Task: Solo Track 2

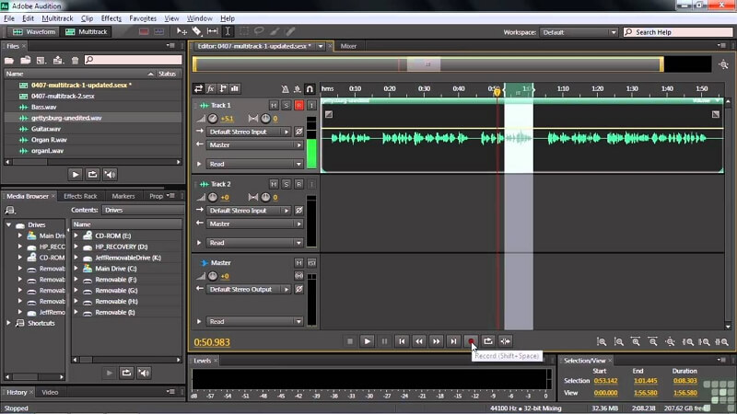Action: (286, 184)
